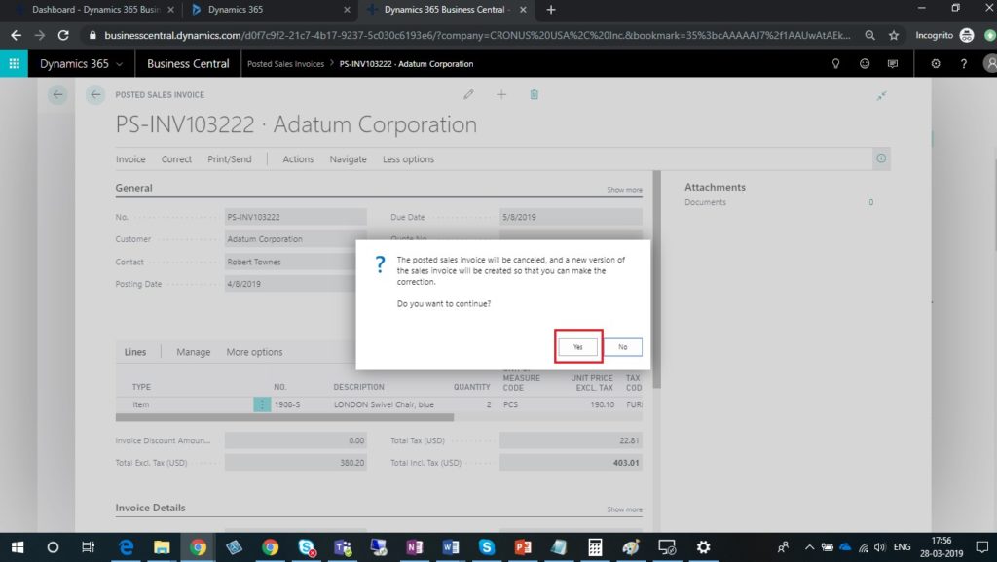
Task: Click the Incognito profile icon
Action: (967, 36)
